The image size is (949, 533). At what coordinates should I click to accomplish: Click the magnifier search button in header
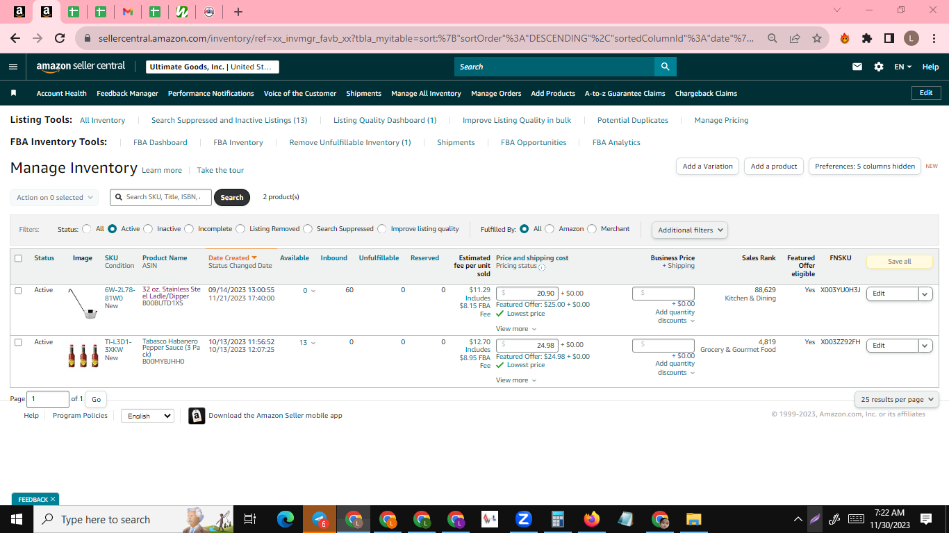(665, 67)
